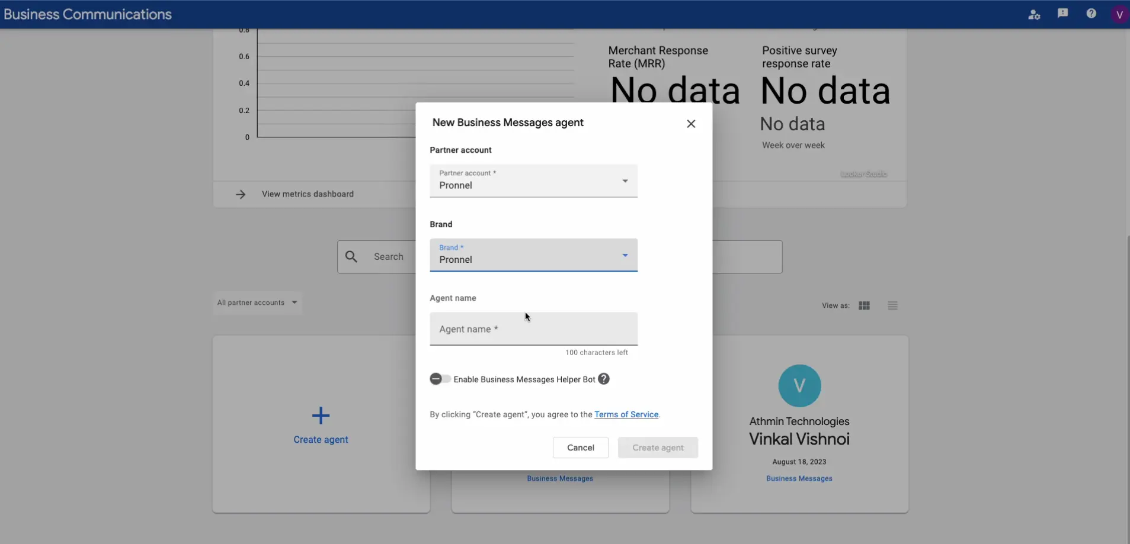Click the Search input field

pos(559,256)
